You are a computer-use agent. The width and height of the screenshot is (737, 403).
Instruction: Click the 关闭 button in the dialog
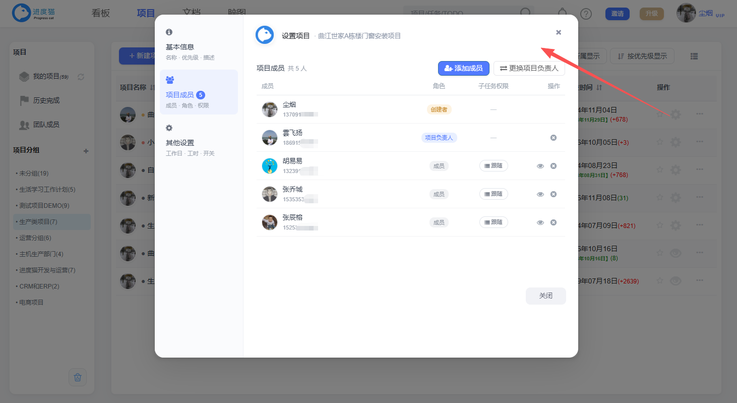(x=546, y=296)
